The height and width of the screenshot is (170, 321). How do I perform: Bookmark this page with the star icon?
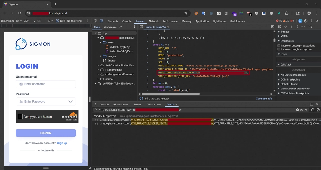(x=186, y=13)
